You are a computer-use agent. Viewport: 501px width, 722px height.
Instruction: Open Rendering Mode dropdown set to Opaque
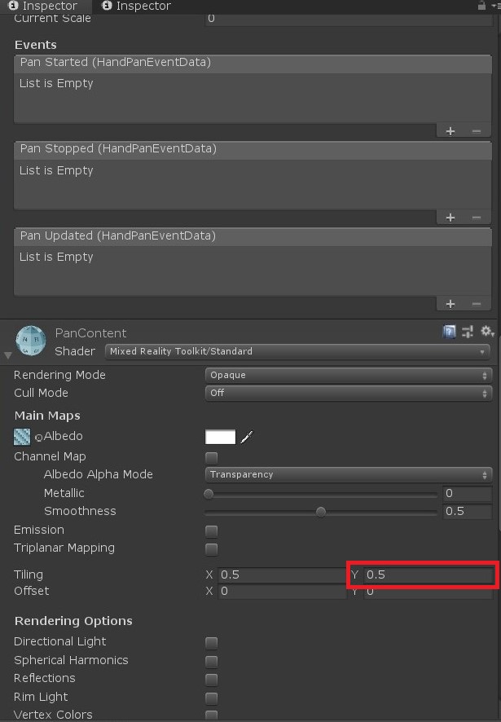348,376
